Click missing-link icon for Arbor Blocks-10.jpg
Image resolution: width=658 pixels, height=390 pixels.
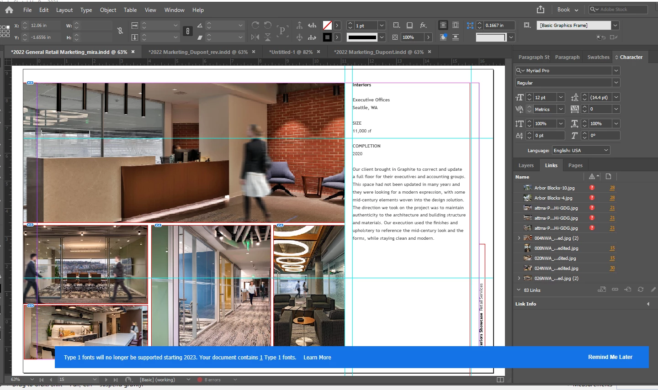[592, 188]
